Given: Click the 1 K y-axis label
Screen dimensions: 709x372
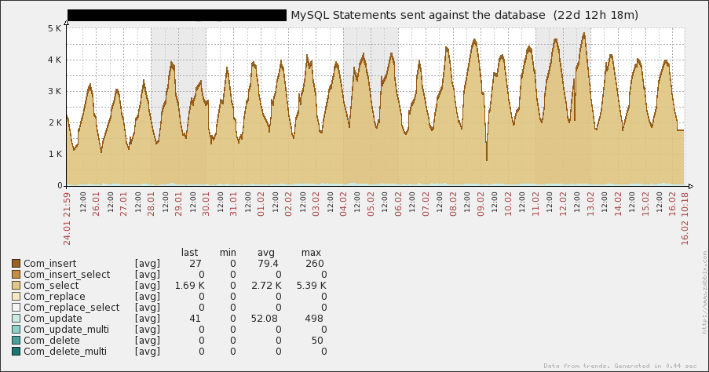Looking at the screenshot, I should tap(54, 154).
